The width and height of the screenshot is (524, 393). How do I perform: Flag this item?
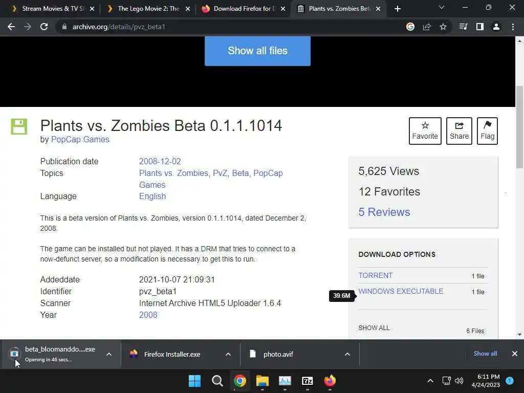[487, 131]
